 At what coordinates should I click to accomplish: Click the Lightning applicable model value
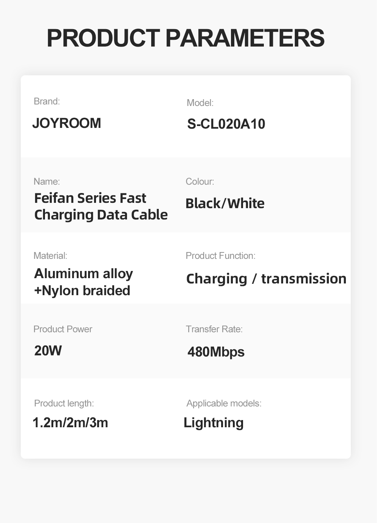pos(214,423)
